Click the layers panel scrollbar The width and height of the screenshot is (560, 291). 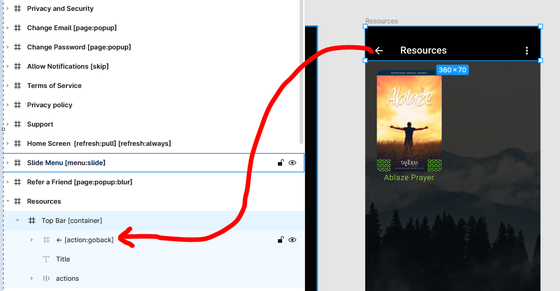pyautogui.click(x=301, y=72)
